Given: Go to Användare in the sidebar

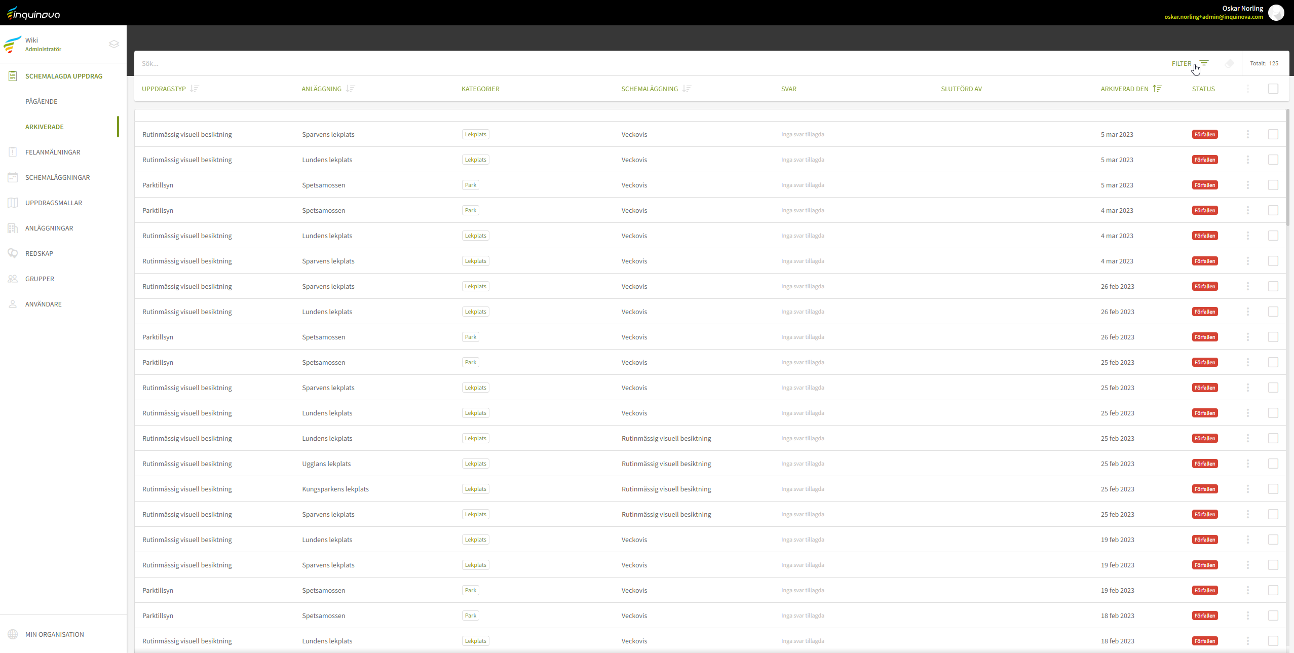Looking at the screenshot, I should click(x=44, y=304).
